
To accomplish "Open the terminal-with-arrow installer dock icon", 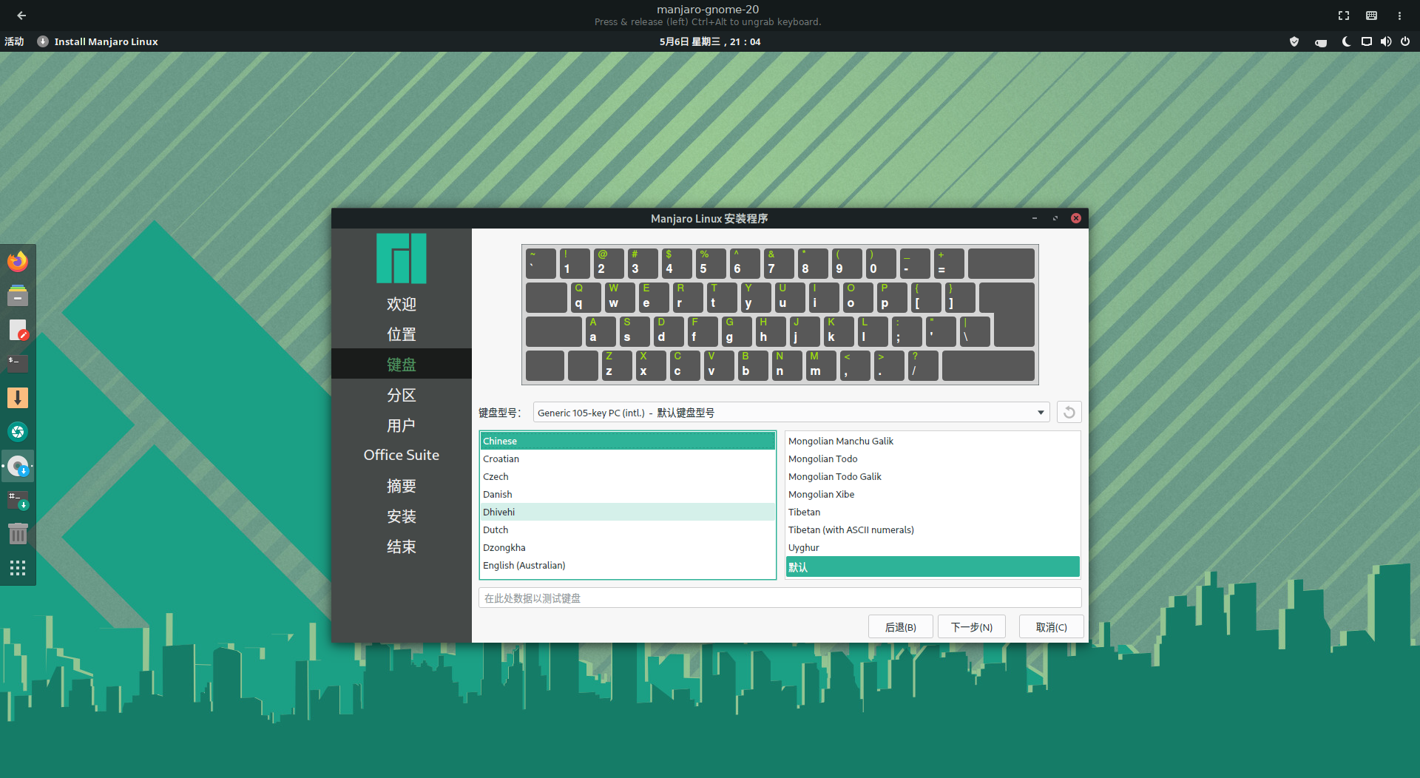I will pyautogui.click(x=18, y=500).
